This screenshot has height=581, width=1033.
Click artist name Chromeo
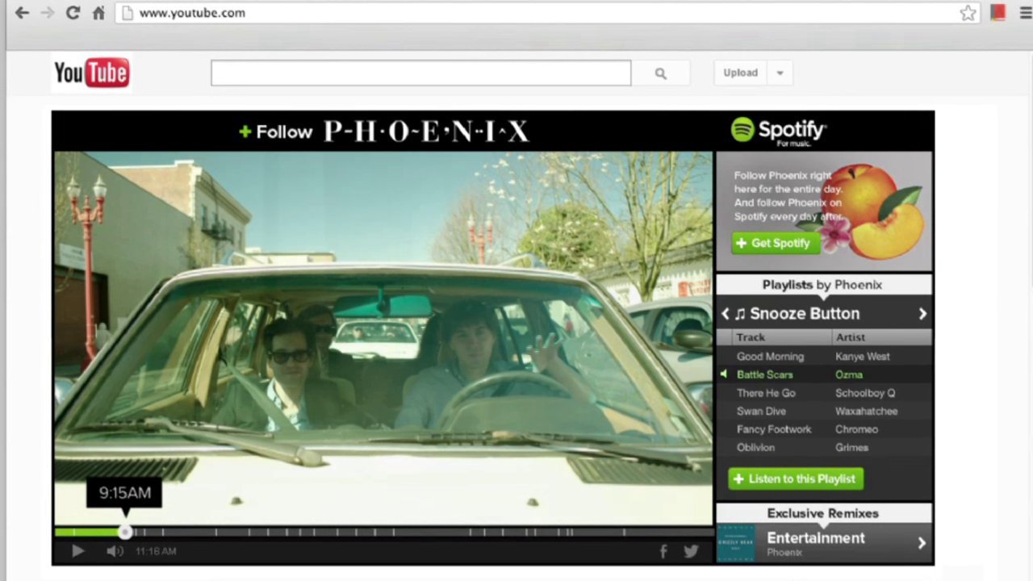pos(856,429)
